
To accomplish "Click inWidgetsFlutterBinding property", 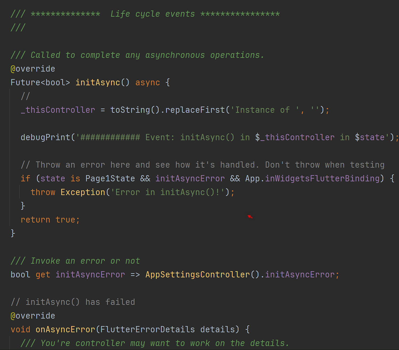I will (x=322, y=178).
